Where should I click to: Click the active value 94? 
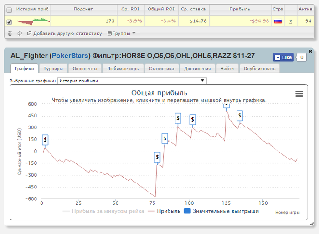[x=308, y=21]
